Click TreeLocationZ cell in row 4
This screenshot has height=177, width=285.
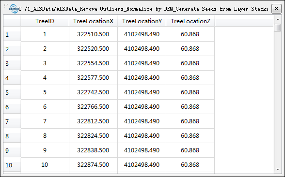[x=190, y=77]
